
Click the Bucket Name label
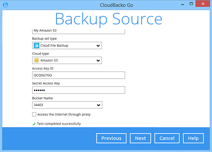[x=43, y=98]
